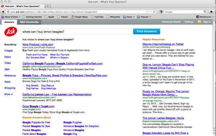This screenshot has height=136, width=216.
Task: Click the Wikipedia bookmark
Action: [x=113, y=17]
